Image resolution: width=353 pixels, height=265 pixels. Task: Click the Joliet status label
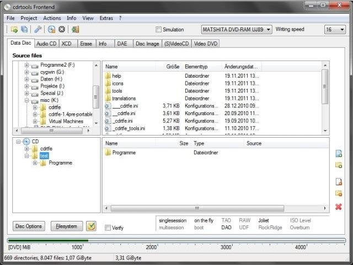point(264,221)
